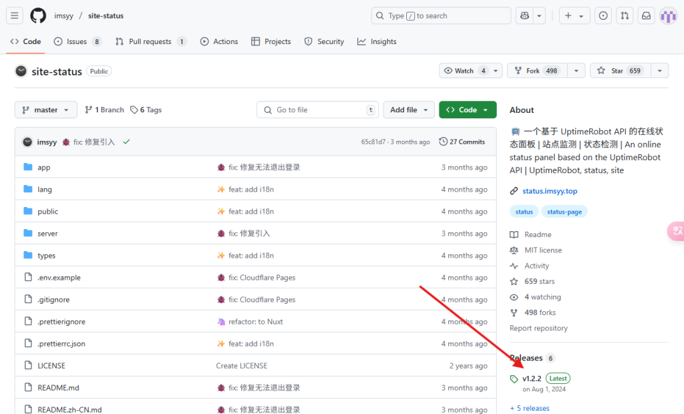Open the Security tab
Viewport: 684px width, 414px height.
pos(324,41)
